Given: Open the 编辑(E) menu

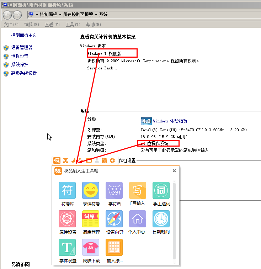Looking at the screenshot, I should [32, 25].
